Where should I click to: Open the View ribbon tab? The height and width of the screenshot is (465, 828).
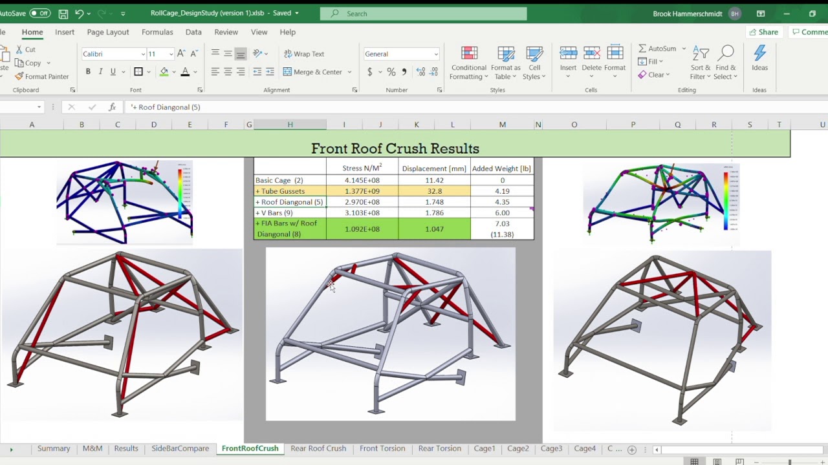[259, 32]
